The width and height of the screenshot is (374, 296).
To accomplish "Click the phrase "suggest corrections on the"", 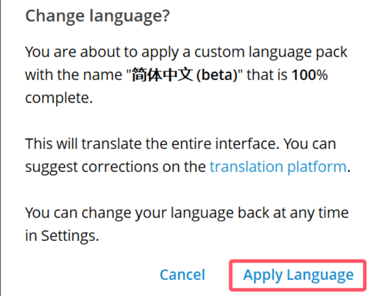I will coord(115,166).
